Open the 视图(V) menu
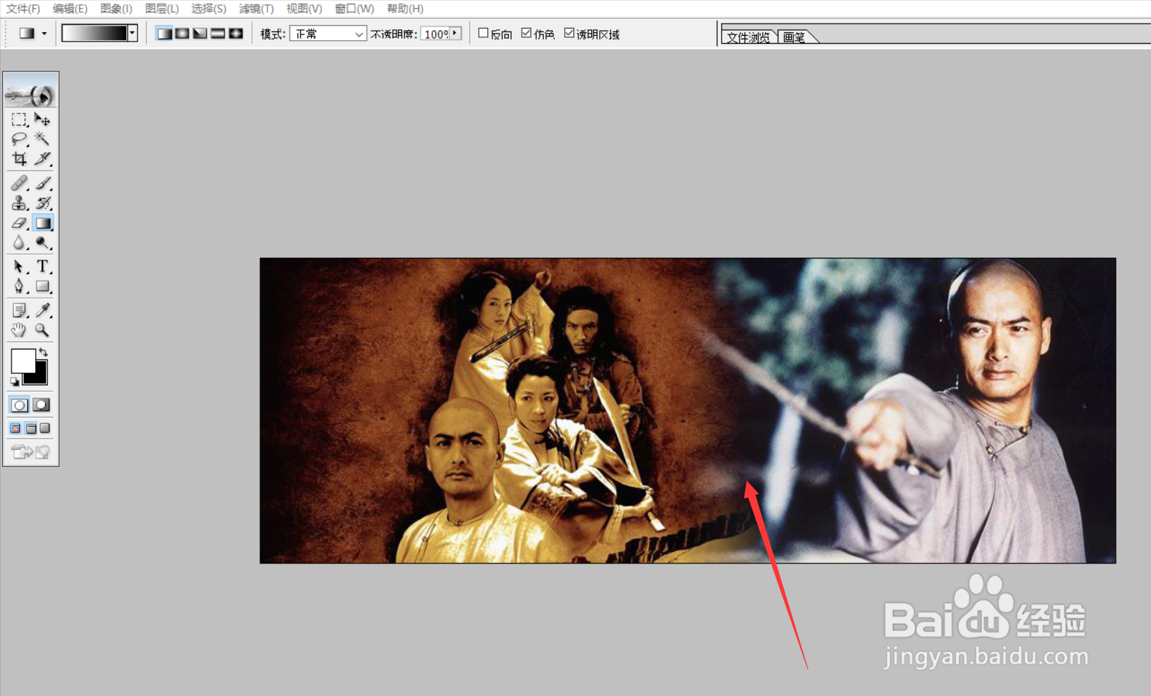The width and height of the screenshot is (1151, 696). pyautogui.click(x=304, y=9)
